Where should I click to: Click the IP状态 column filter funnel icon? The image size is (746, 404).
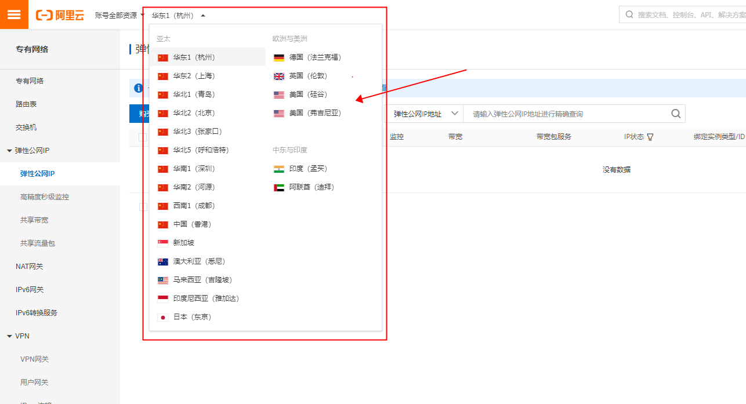click(x=650, y=137)
